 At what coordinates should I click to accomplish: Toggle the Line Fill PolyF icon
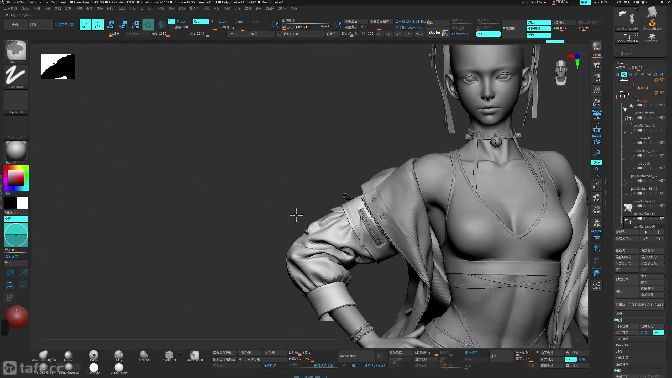click(x=596, y=234)
